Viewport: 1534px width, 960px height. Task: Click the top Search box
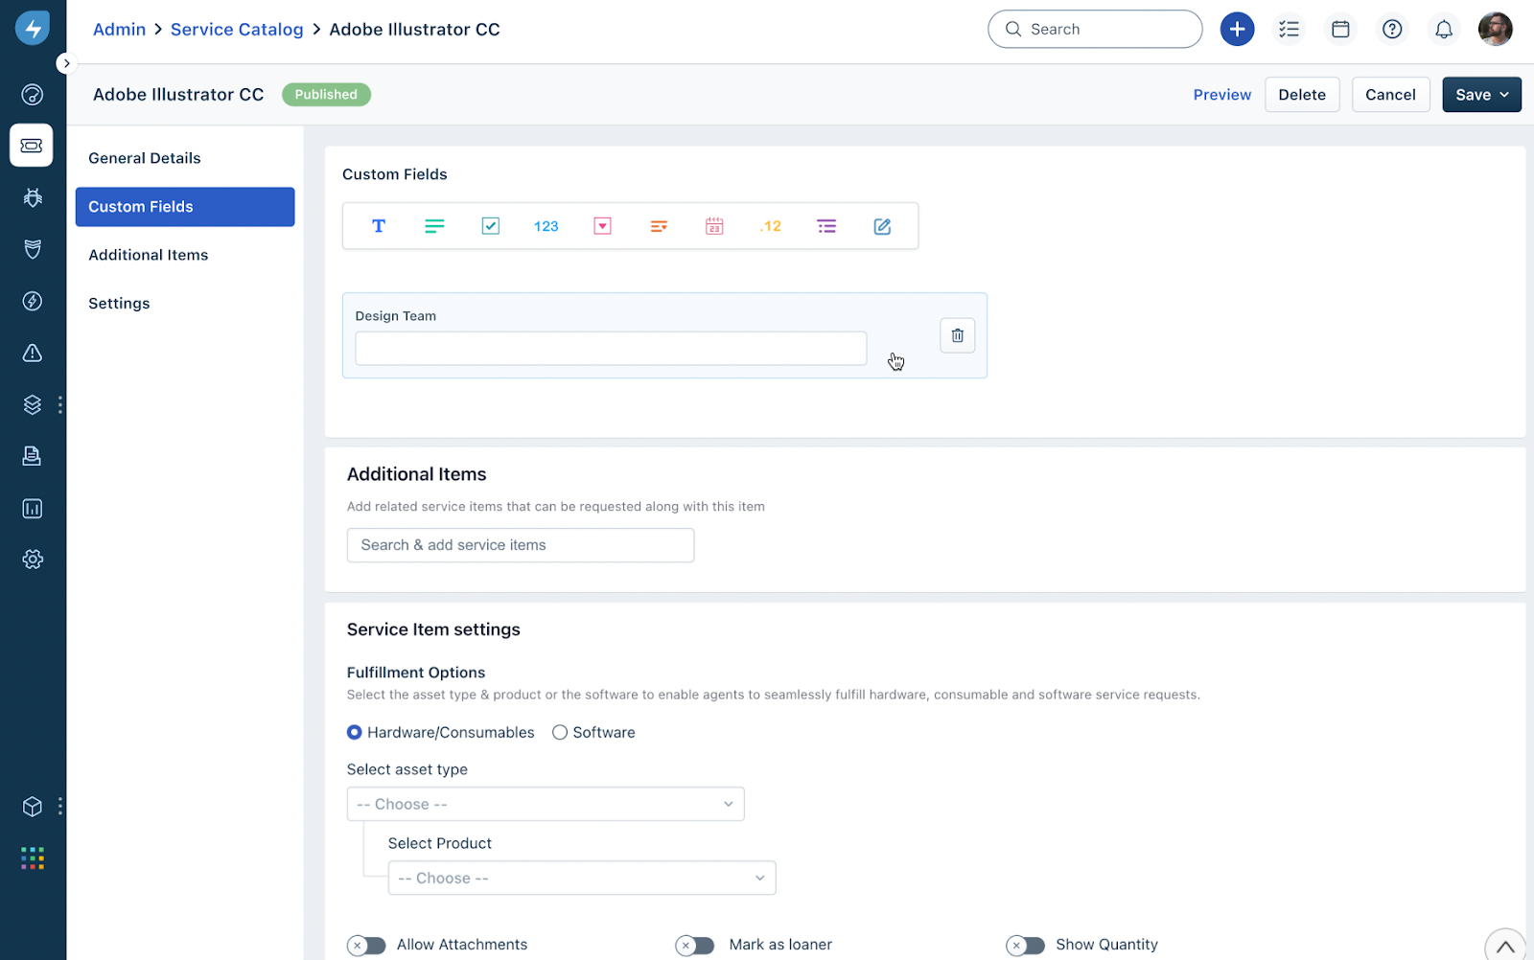(1094, 29)
